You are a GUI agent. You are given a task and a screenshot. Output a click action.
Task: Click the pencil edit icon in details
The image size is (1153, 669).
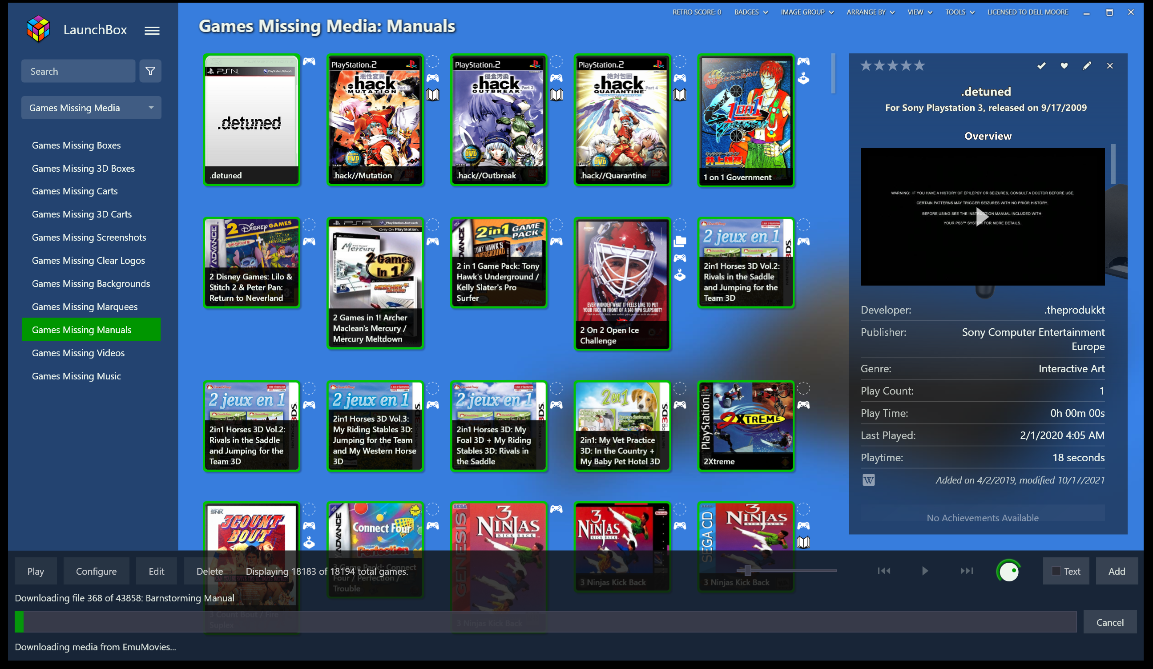tap(1087, 66)
